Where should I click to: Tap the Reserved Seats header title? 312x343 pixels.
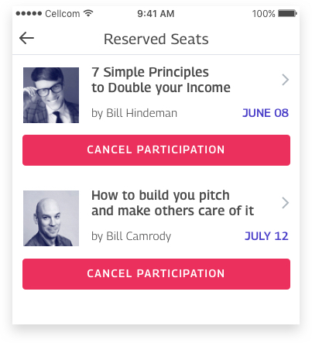[156, 39]
